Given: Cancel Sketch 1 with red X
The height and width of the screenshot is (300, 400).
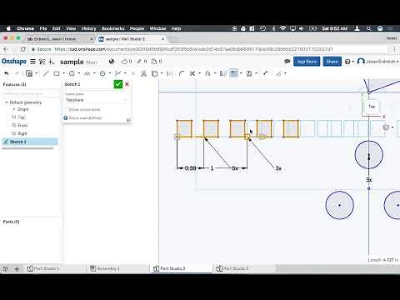Looking at the screenshot, I should click(127, 84).
